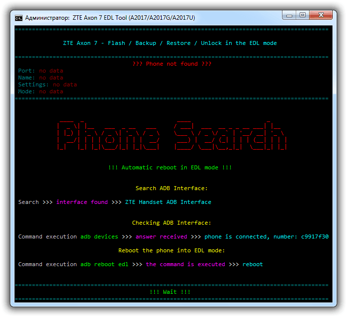Click the 'Search ADB Interface:' heading
347x317 pixels.
pyautogui.click(x=172, y=189)
